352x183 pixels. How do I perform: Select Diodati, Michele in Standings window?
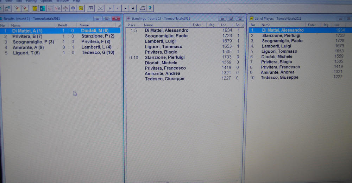tap(161, 63)
